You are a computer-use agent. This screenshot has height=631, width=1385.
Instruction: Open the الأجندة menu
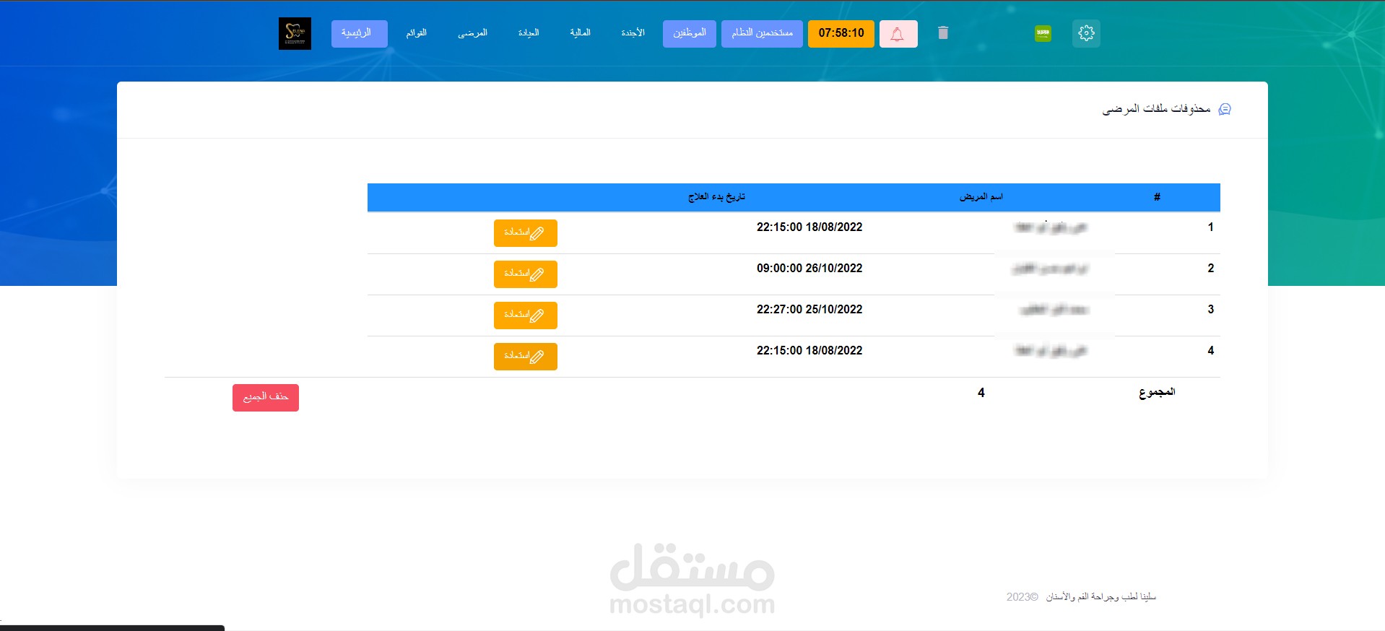(633, 33)
